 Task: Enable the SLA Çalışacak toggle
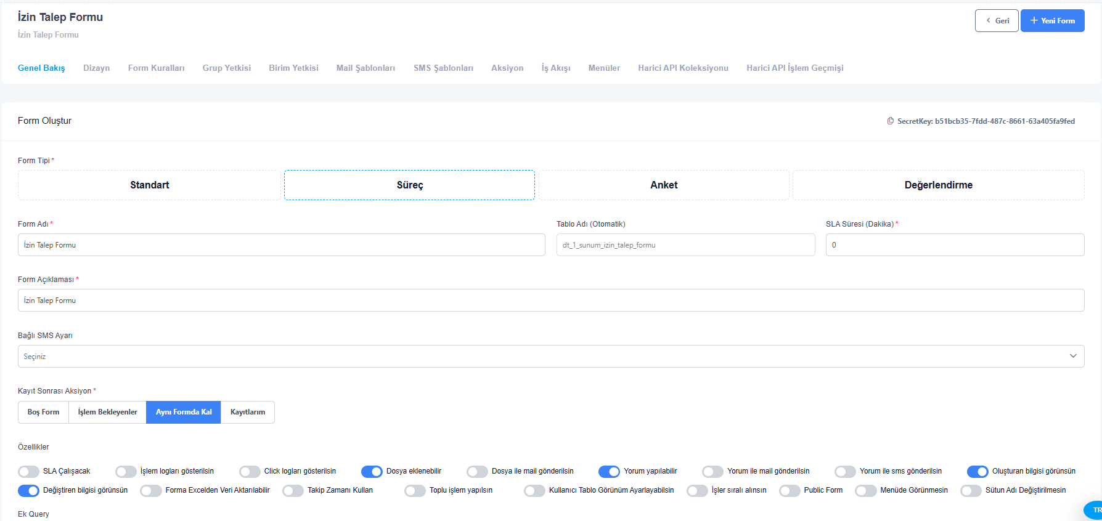coord(28,472)
